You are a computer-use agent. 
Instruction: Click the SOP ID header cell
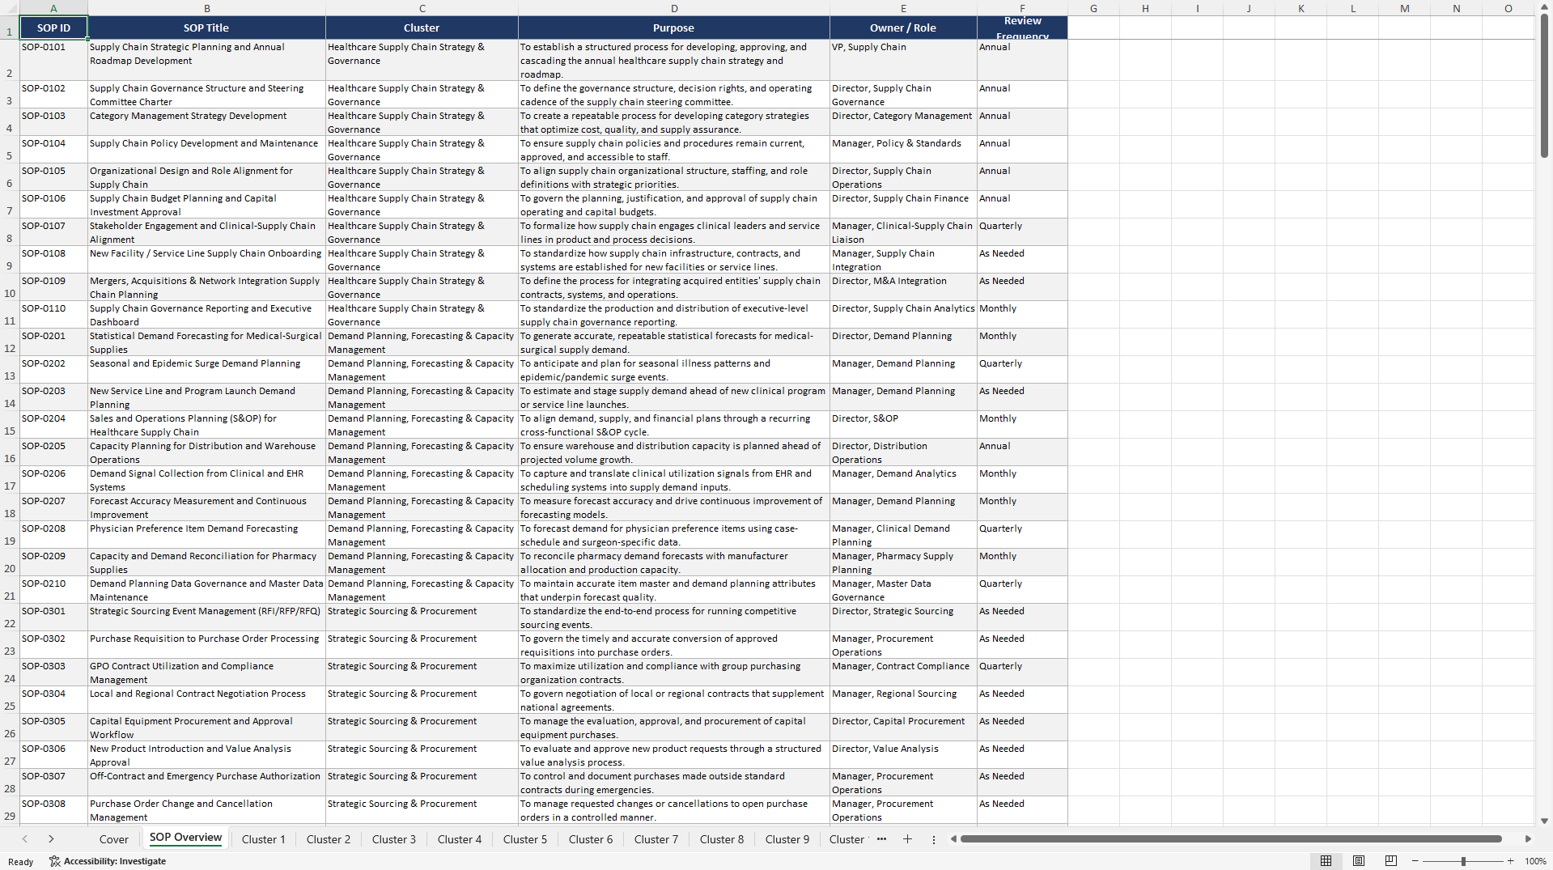(x=53, y=28)
